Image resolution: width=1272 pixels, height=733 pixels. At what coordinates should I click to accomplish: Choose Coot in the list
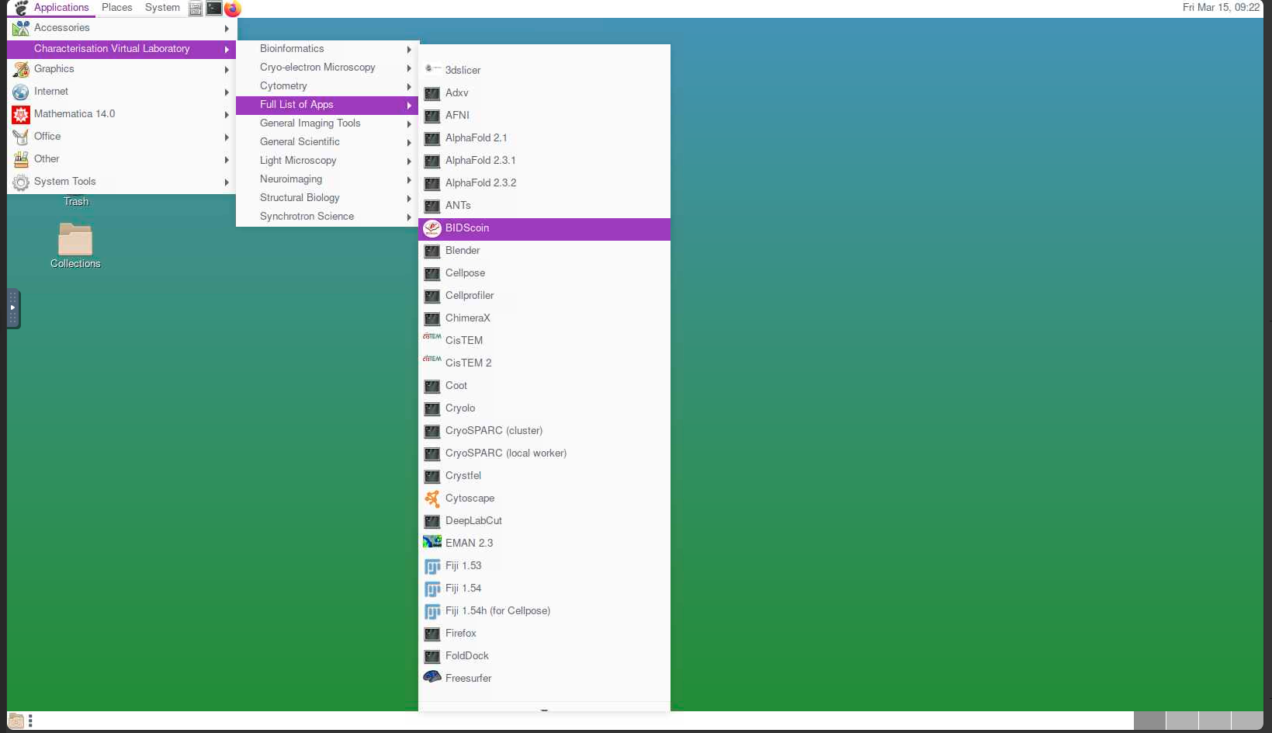[544, 386]
